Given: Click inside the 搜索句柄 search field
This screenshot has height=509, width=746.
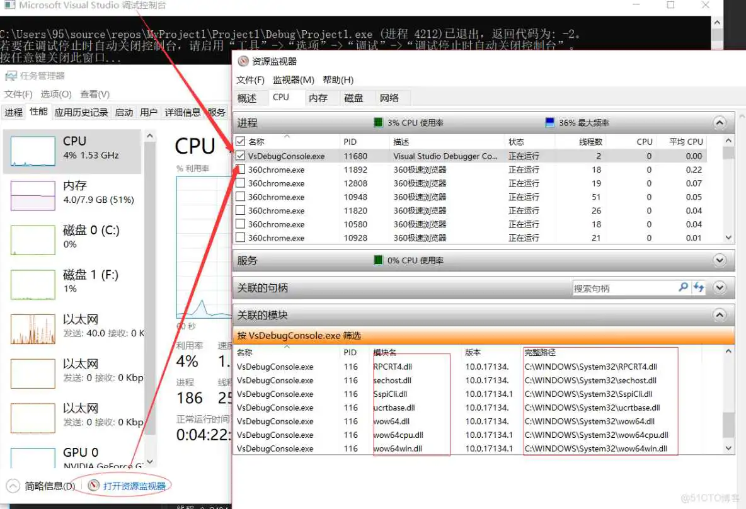Looking at the screenshot, I should point(630,287).
